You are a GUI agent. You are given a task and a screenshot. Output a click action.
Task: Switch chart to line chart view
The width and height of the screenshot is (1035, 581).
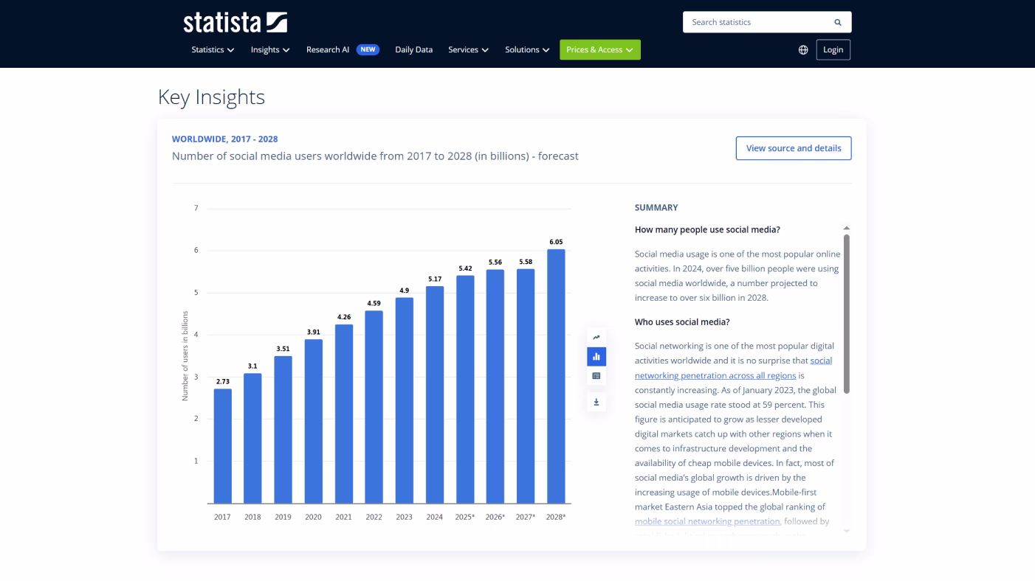click(x=596, y=336)
